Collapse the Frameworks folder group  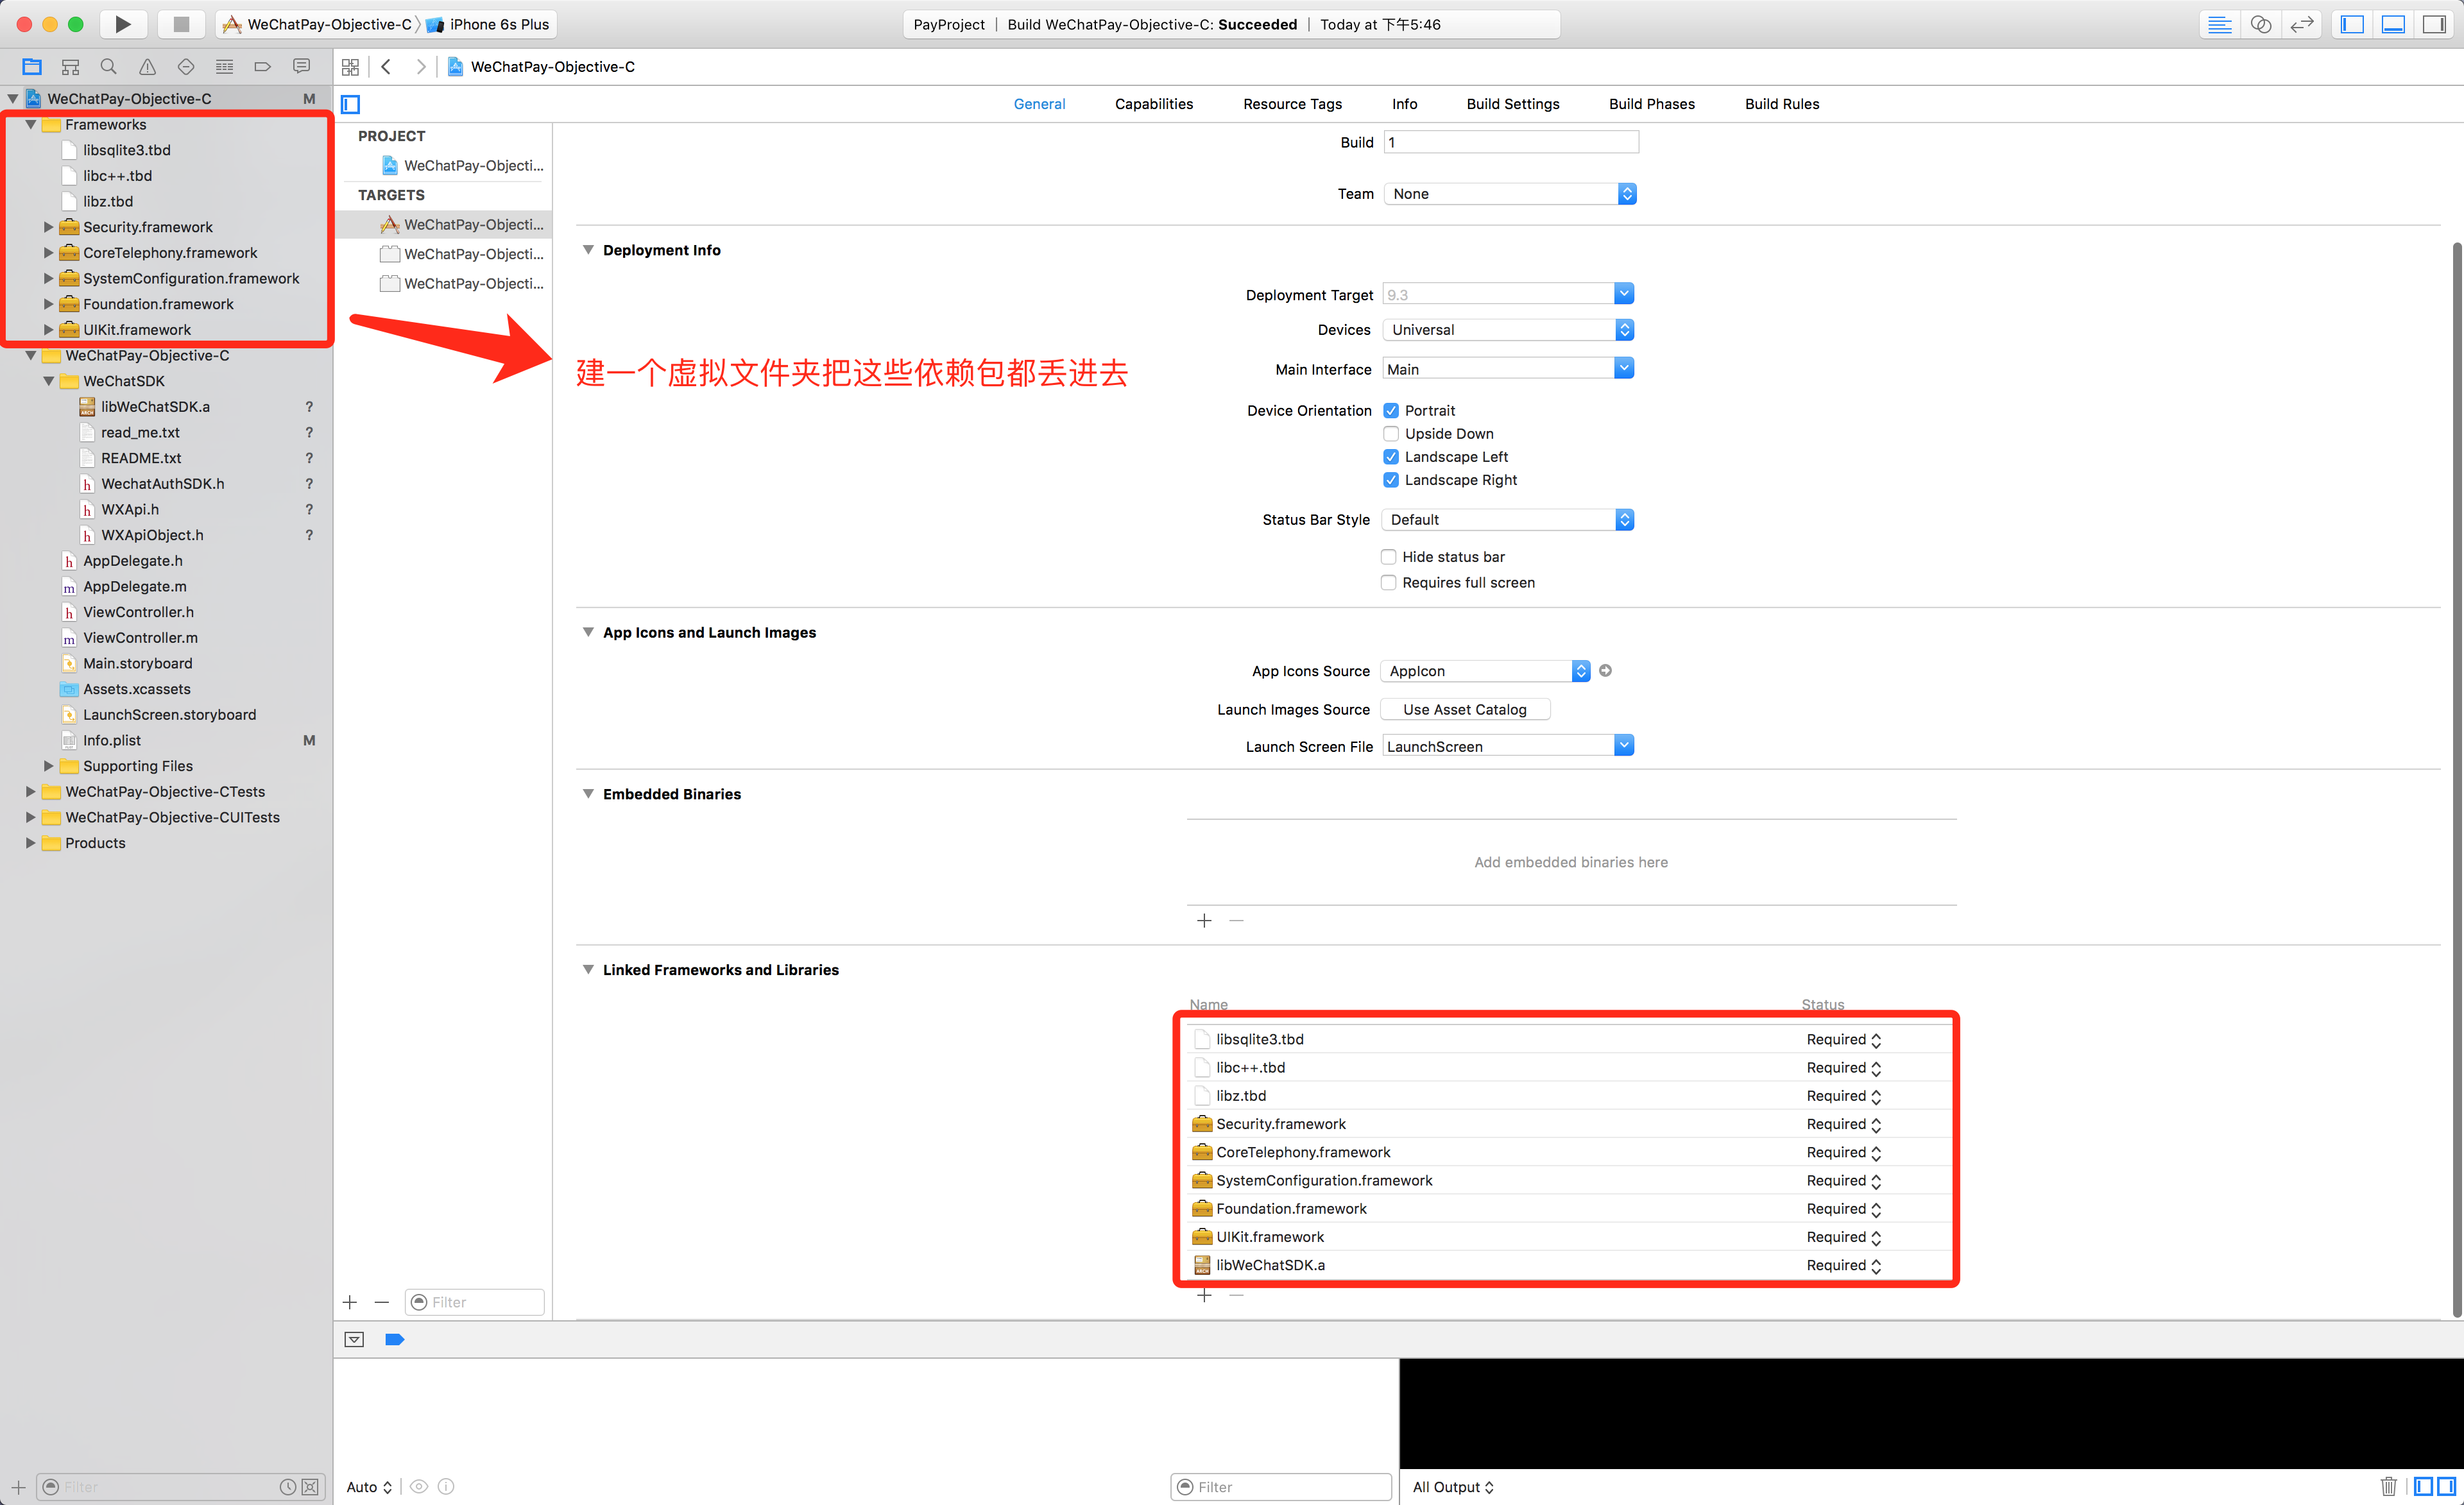coord(31,125)
